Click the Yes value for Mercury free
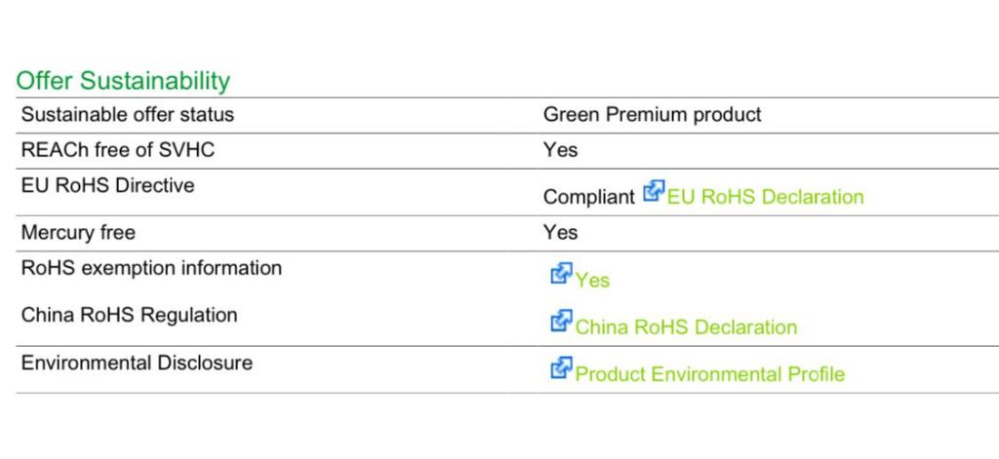 (x=560, y=233)
